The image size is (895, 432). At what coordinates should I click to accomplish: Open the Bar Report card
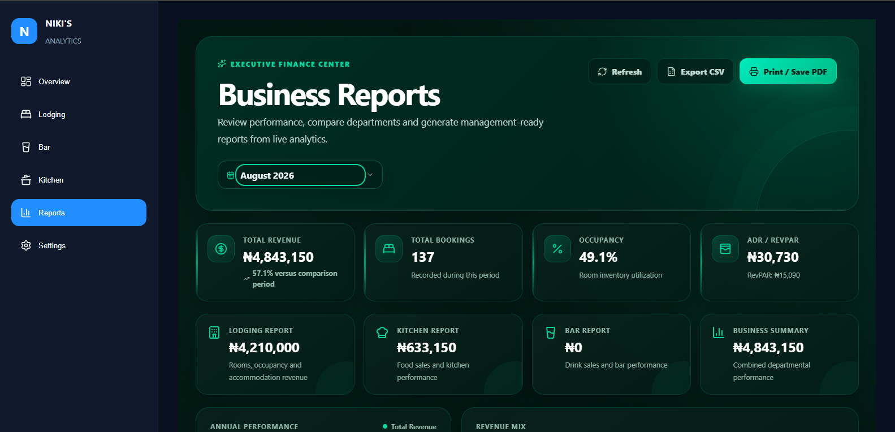[x=611, y=355]
